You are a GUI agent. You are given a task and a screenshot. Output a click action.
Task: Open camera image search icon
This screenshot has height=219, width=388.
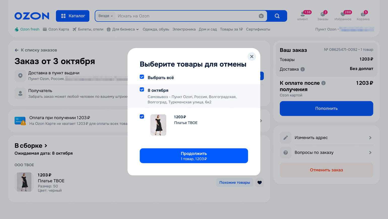coord(261,16)
